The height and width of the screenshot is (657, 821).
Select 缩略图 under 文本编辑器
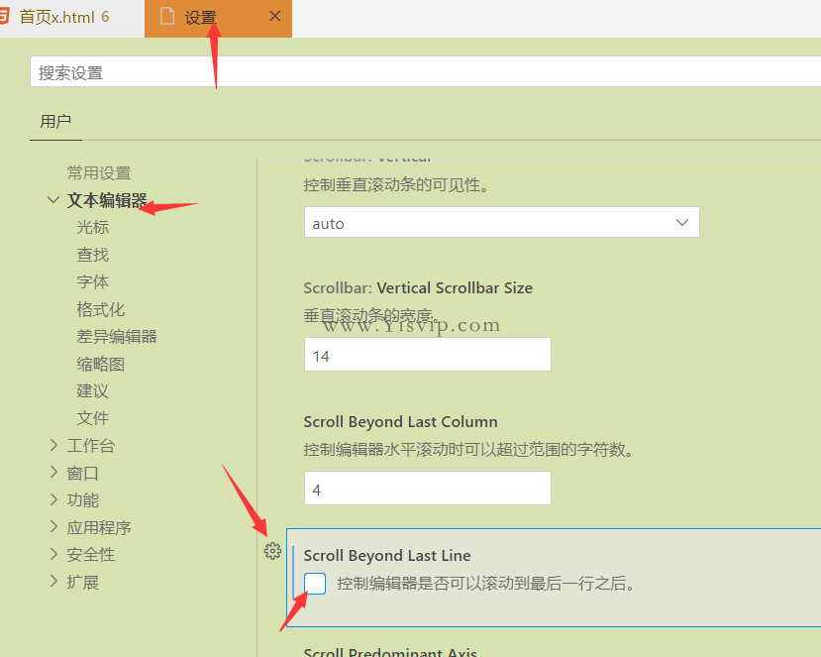(101, 364)
